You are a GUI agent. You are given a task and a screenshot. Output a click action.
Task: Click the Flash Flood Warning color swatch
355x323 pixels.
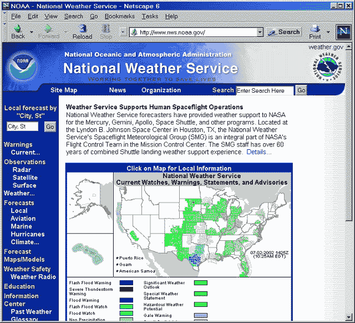[126, 282]
